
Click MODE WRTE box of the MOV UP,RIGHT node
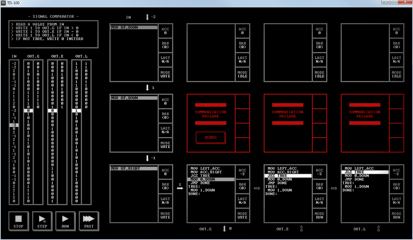(165, 215)
